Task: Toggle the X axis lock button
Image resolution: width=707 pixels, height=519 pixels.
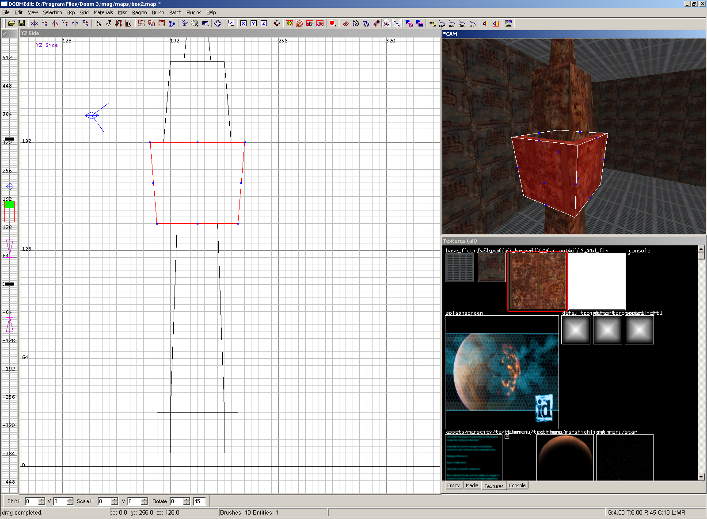Action: point(243,23)
